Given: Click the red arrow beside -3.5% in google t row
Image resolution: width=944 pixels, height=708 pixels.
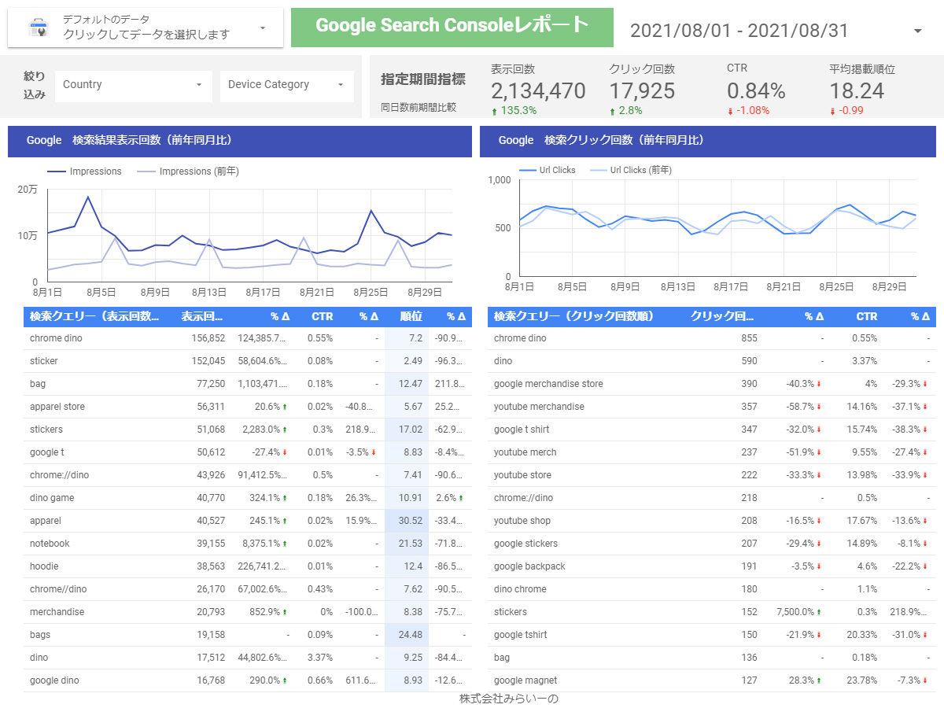Looking at the screenshot, I should pos(374,452).
